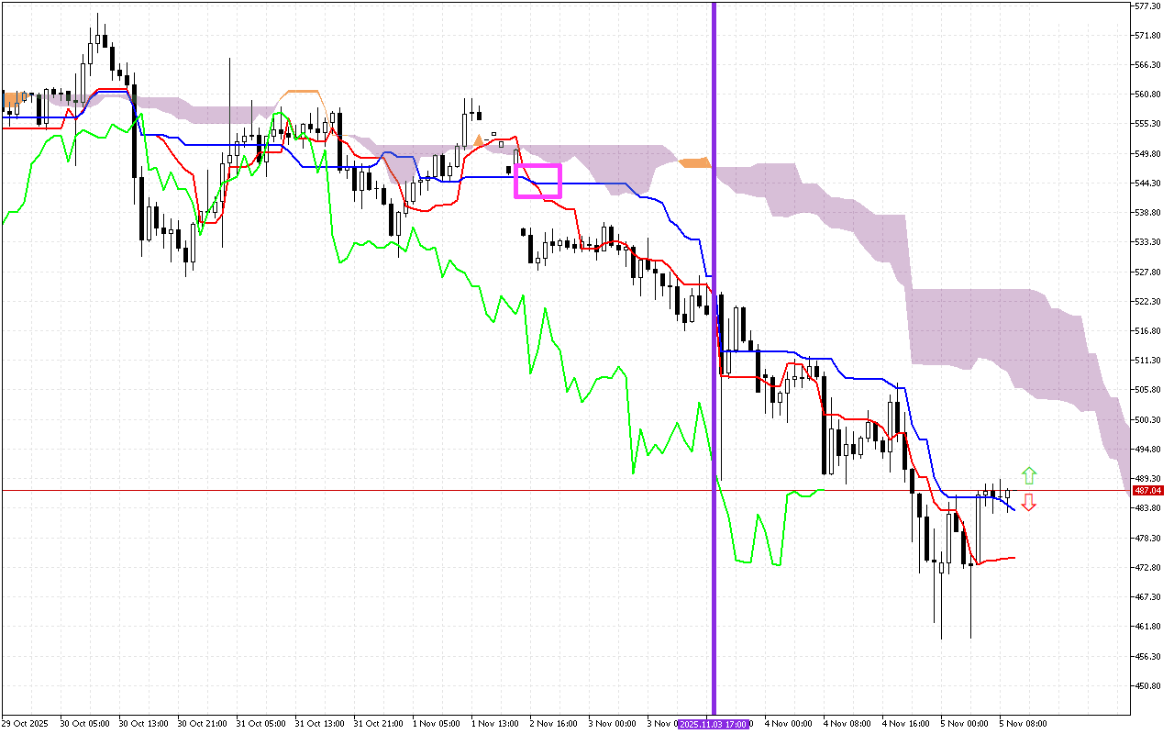
Task: Click the orange cloud segment before the purple line
Action: point(695,162)
